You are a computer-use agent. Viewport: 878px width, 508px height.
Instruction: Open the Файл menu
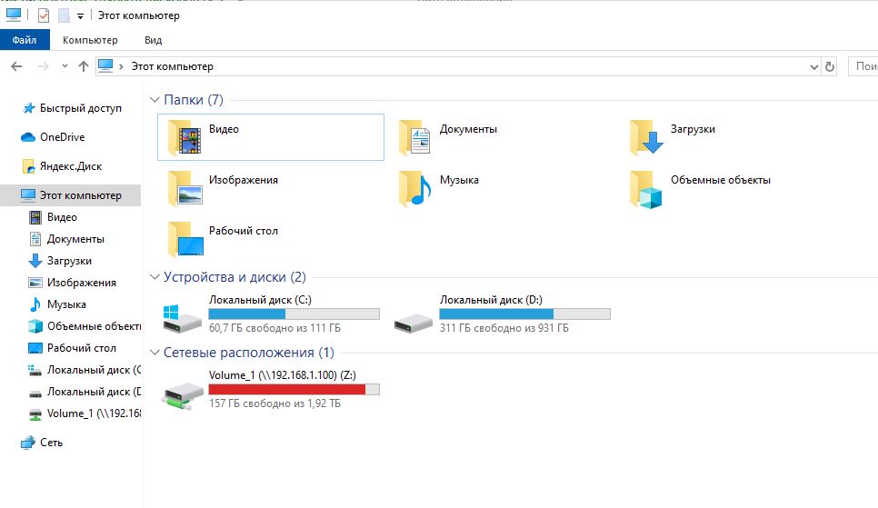click(25, 40)
